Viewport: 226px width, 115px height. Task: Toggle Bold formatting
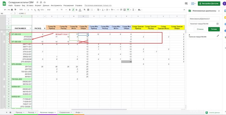(70, 10)
